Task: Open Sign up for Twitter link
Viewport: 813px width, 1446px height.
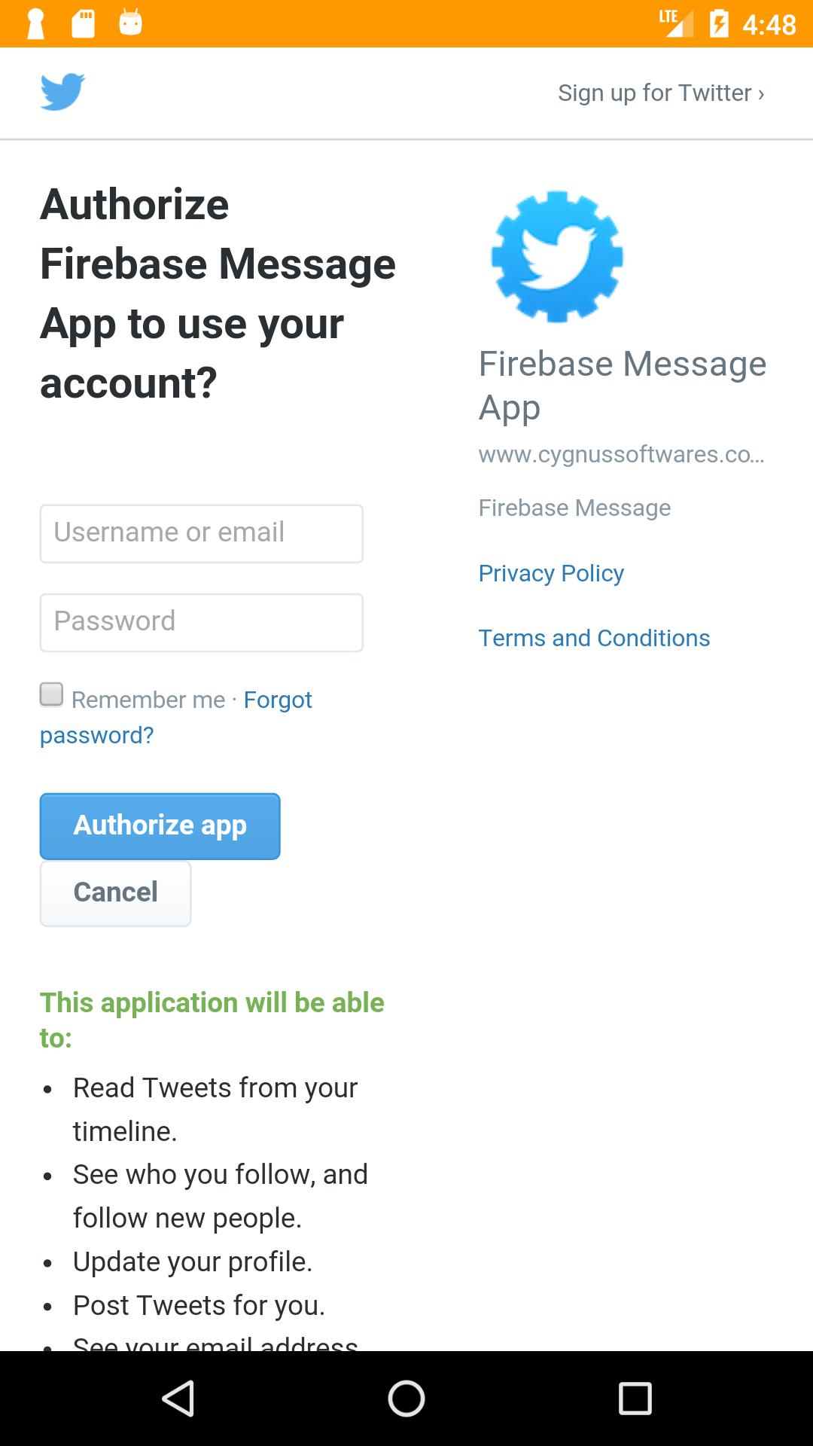Action: (x=661, y=93)
